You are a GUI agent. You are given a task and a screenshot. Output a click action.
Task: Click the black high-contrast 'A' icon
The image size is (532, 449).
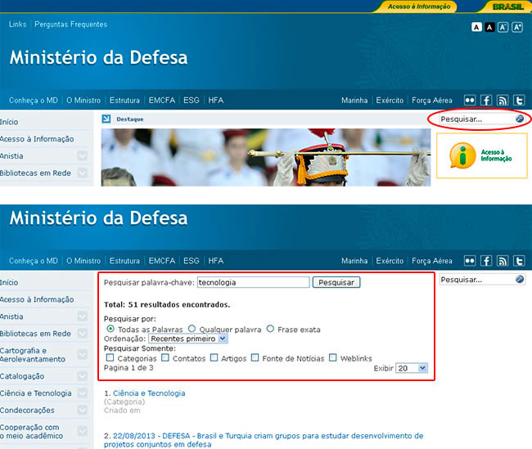pos(489,27)
